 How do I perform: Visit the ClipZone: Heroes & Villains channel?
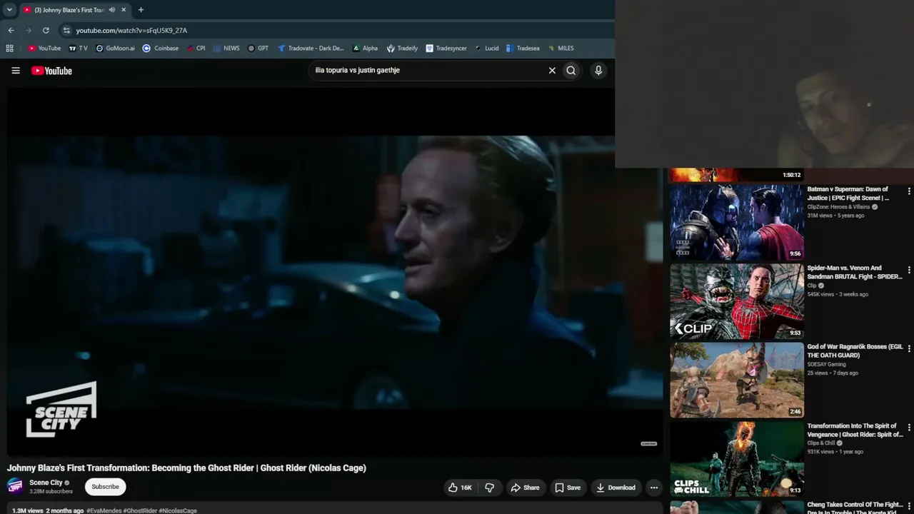point(838,207)
